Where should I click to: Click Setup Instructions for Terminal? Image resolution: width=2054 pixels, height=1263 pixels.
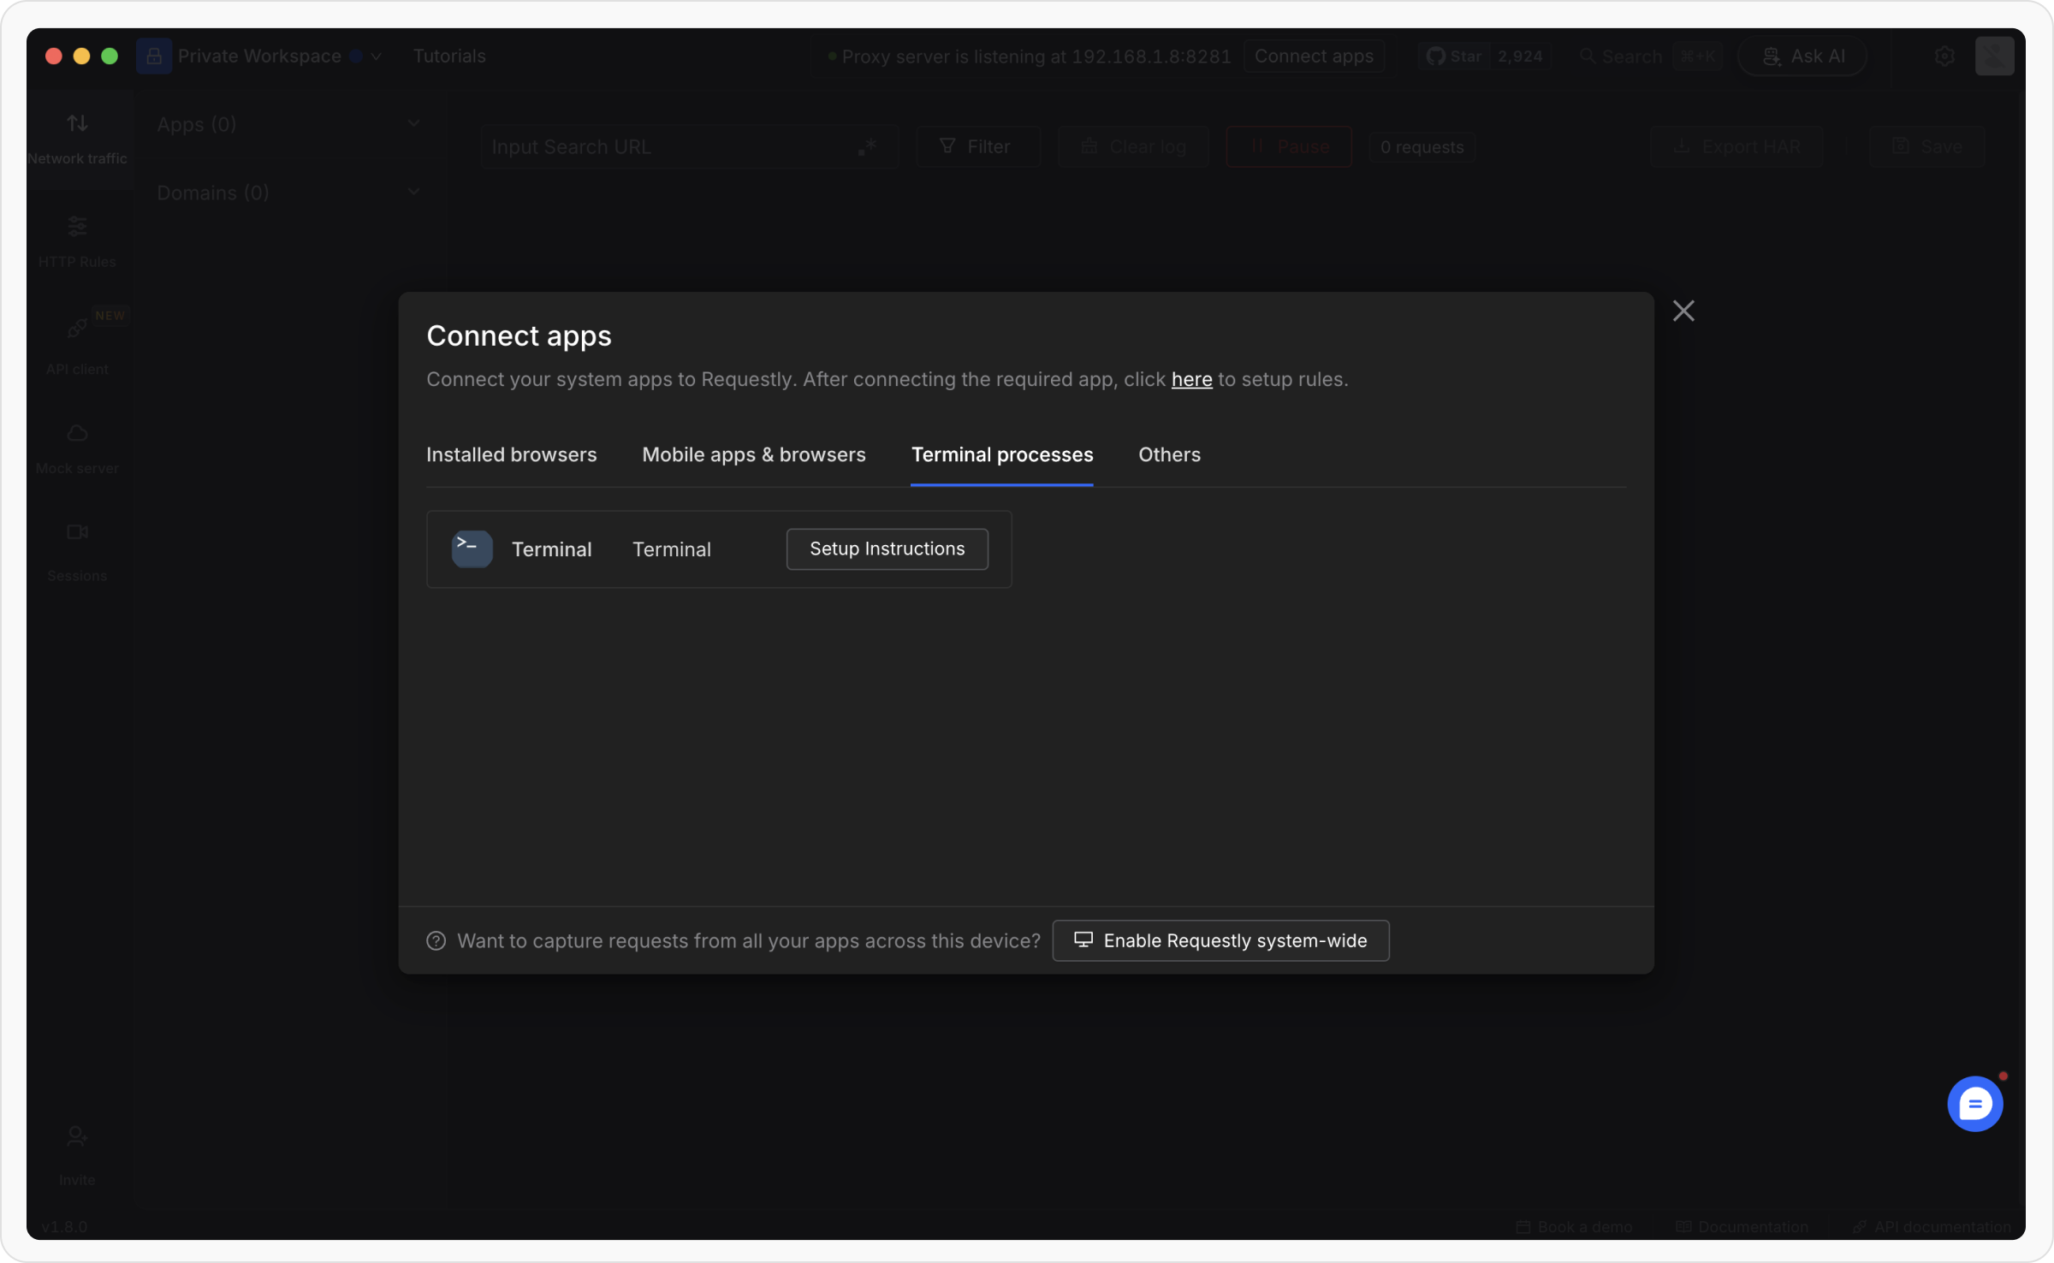(887, 549)
